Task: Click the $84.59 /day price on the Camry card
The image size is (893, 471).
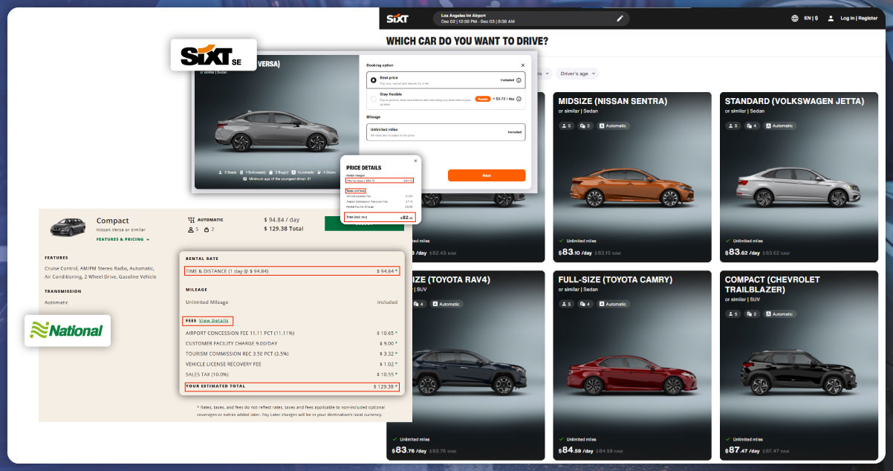Action: click(574, 449)
